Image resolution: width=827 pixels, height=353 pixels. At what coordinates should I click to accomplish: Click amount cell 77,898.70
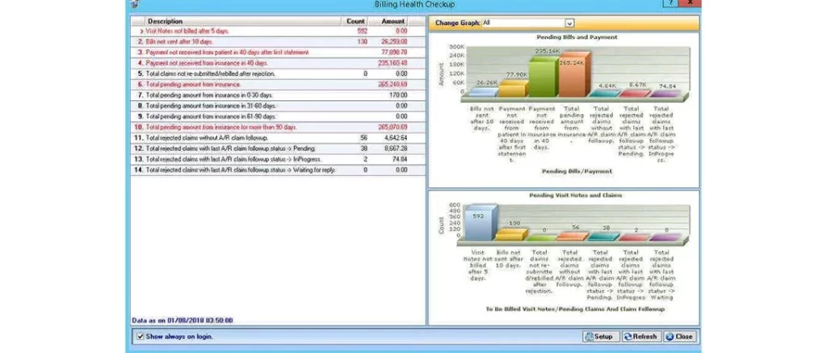pyautogui.click(x=394, y=53)
